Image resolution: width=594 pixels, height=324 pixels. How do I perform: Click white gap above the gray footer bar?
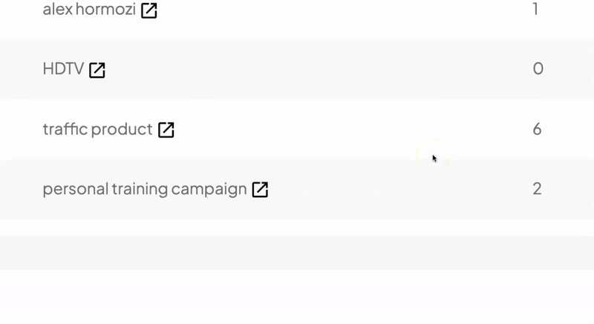click(297, 228)
